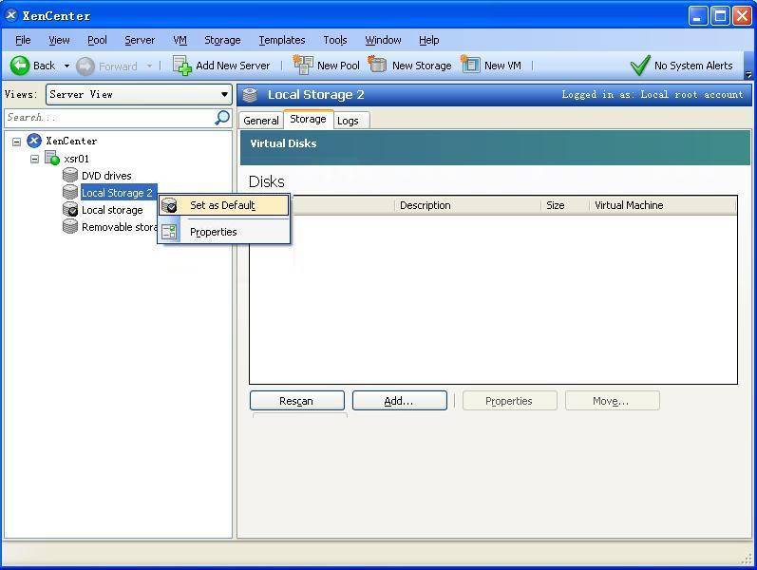Switch to the Storage tab

pyautogui.click(x=308, y=120)
